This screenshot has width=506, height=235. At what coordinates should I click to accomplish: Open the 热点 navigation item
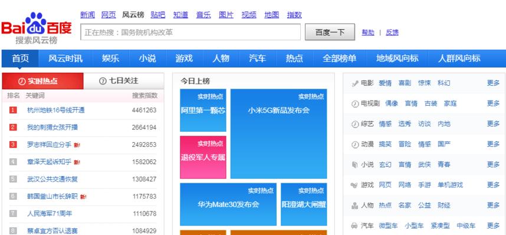click(x=294, y=58)
